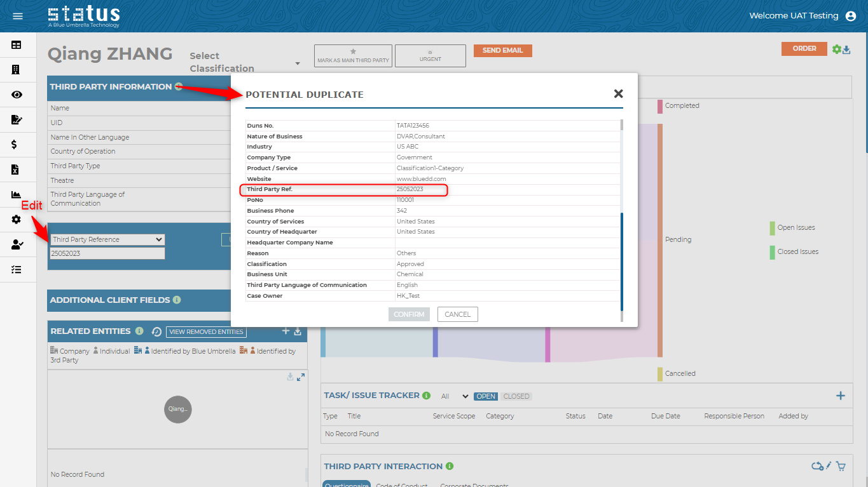
Task: Click the building icon in left sidebar
Action: tap(16, 70)
